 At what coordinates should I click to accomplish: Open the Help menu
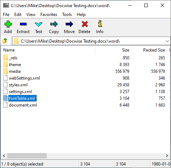click(x=81, y=15)
